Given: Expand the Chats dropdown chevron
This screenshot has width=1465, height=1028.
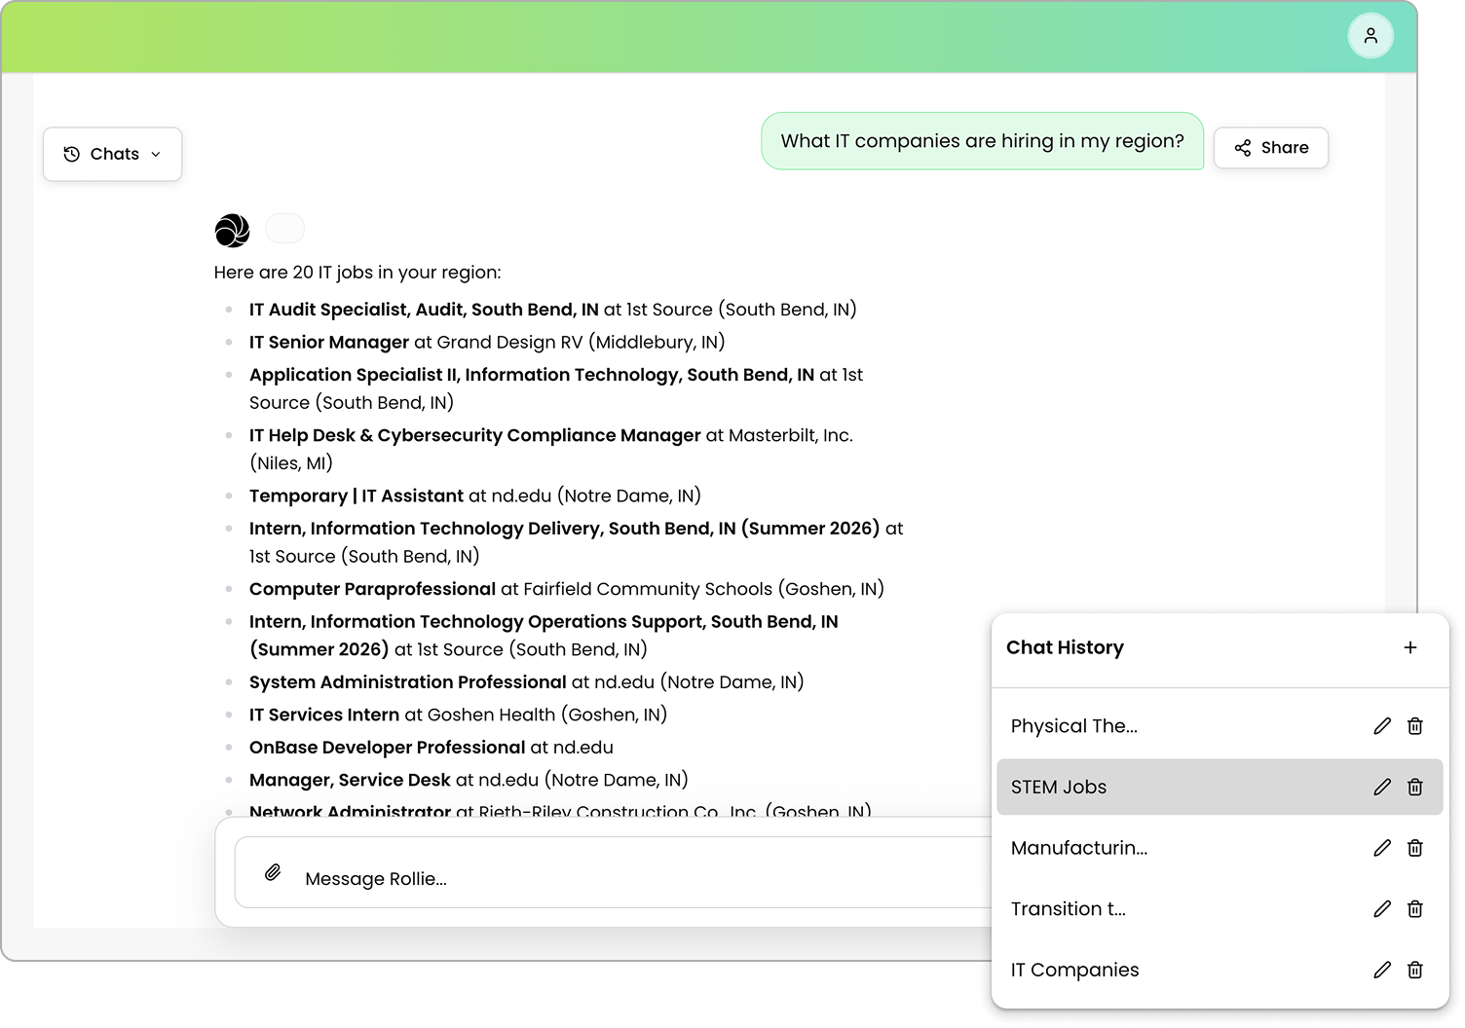Looking at the screenshot, I should click(x=155, y=154).
